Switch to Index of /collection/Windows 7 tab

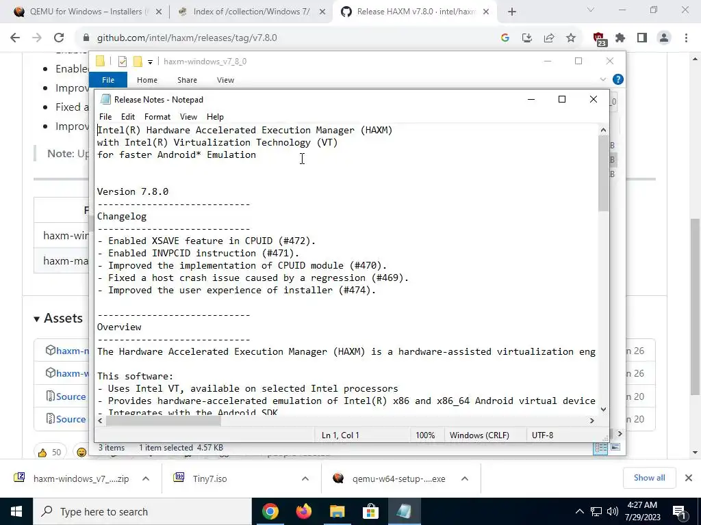coord(251,12)
